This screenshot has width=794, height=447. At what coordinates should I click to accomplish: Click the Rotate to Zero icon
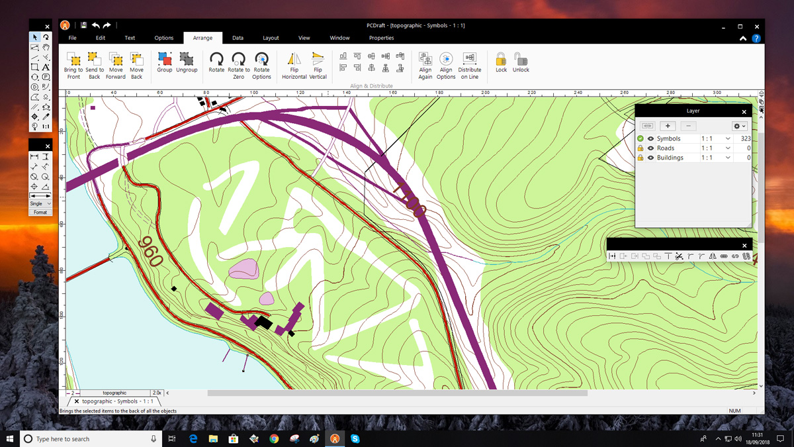click(239, 60)
